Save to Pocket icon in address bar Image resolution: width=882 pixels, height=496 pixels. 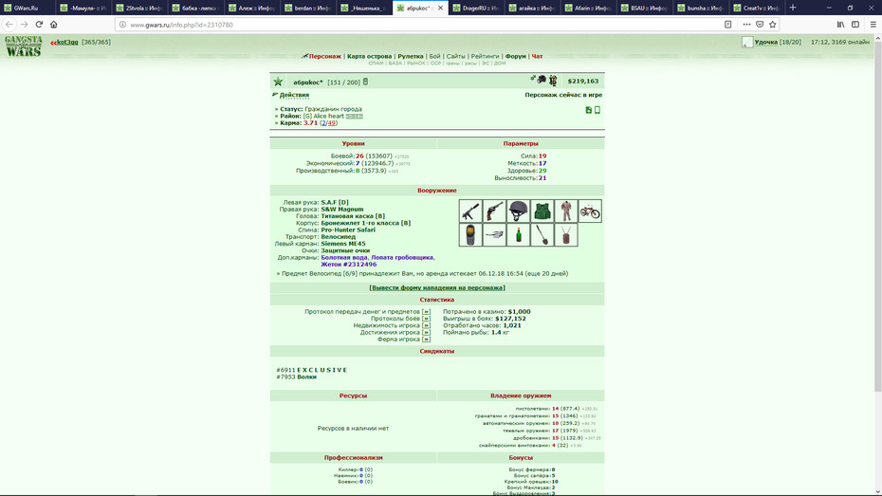click(x=760, y=24)
